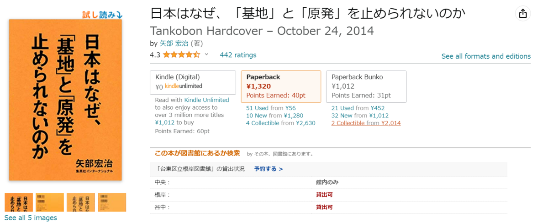Select the second thumbnail image
The width and height of the screenshot is (548, 222).
[50, 202]
